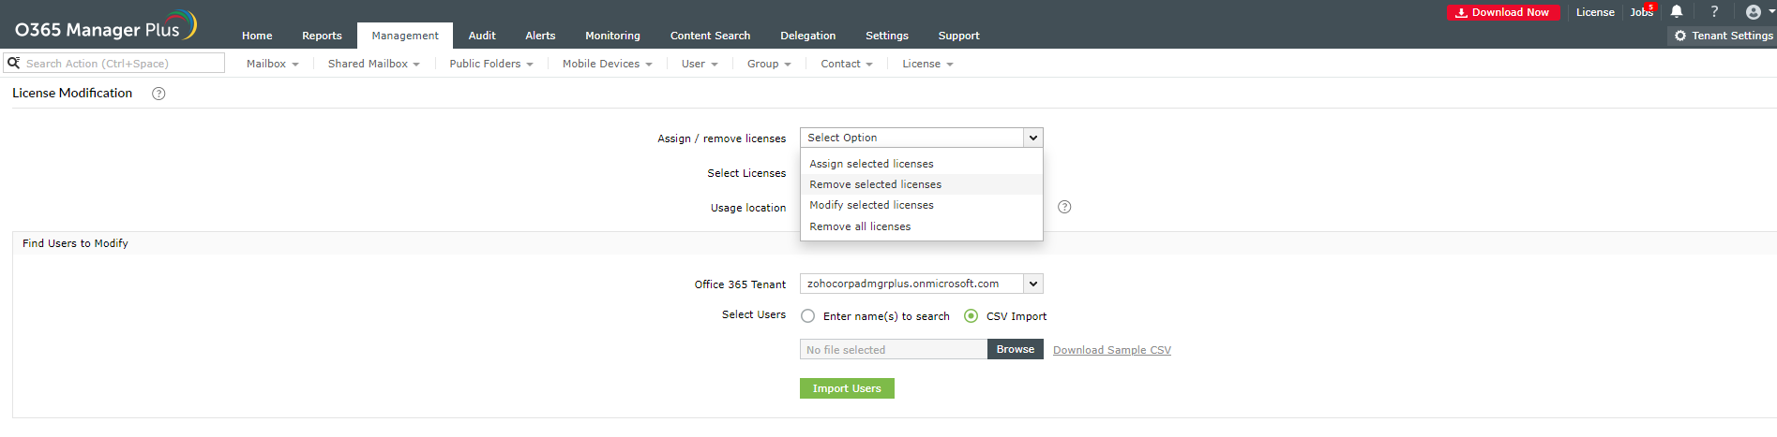This screenshot has width=1777, height=437.
Task: Expand the Office 365 Tenant dropdown
Action: (1032, 284)
